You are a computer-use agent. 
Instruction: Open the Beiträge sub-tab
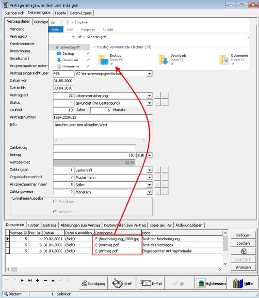pos(49,225)
